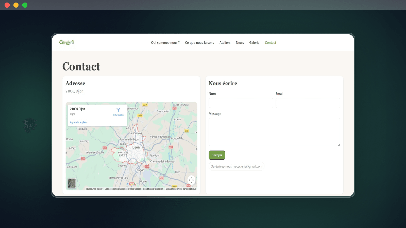Screen dimensions: 406x228
Task: Open the Galerie page
Action: pyautogui.click(x=254, y=43)
